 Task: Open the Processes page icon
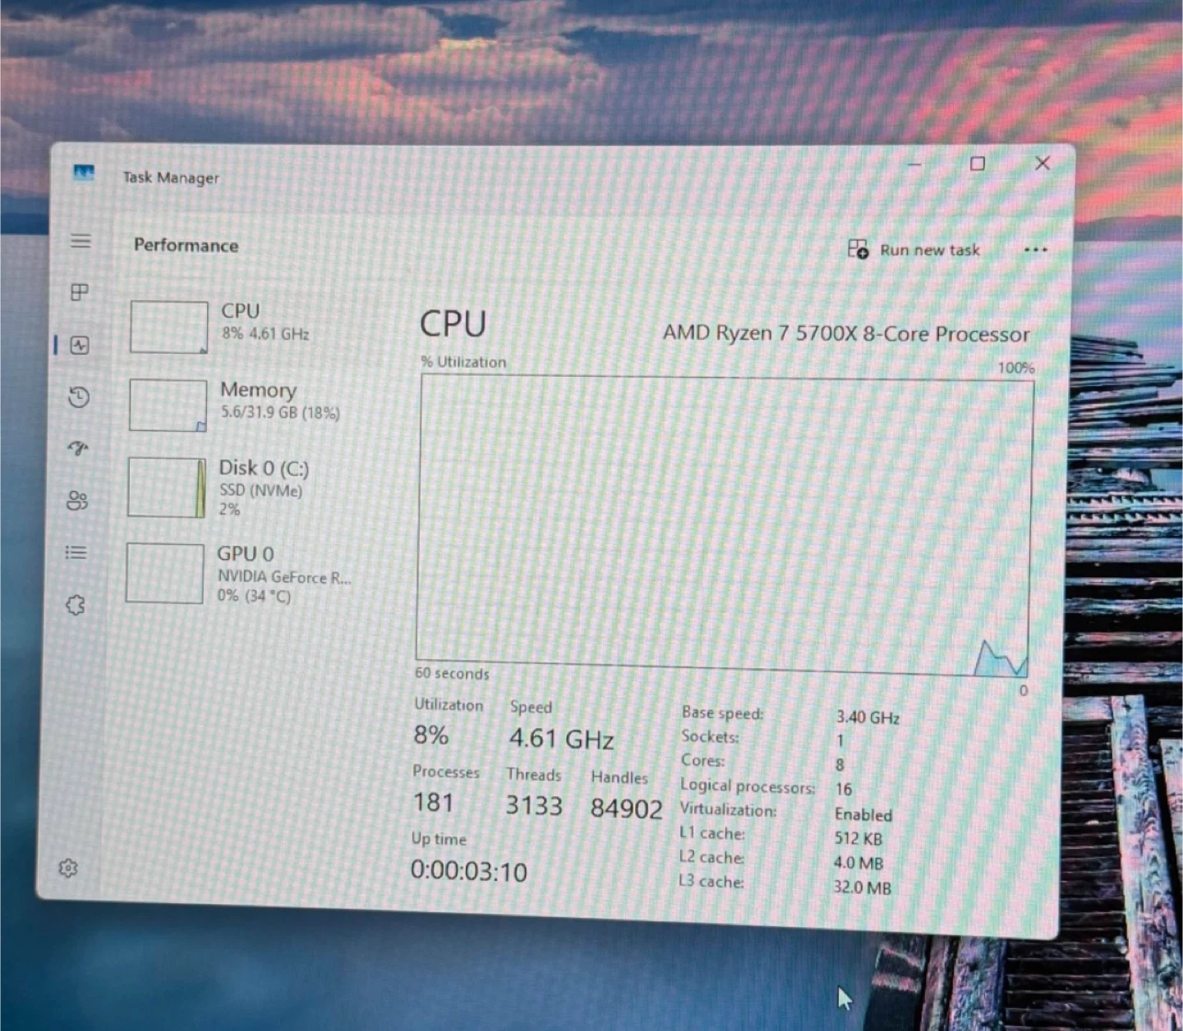click(80, 292)
